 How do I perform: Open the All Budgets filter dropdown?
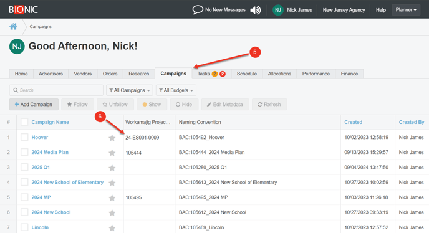(x=176, y=90)
